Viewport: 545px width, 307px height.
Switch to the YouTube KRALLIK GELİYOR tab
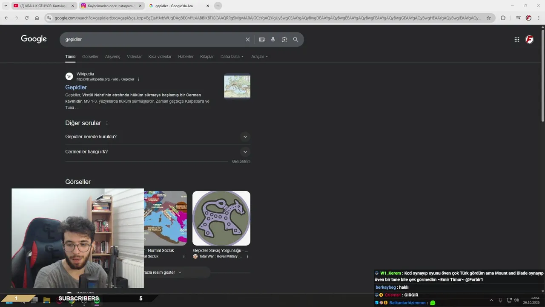pos(43,6)
